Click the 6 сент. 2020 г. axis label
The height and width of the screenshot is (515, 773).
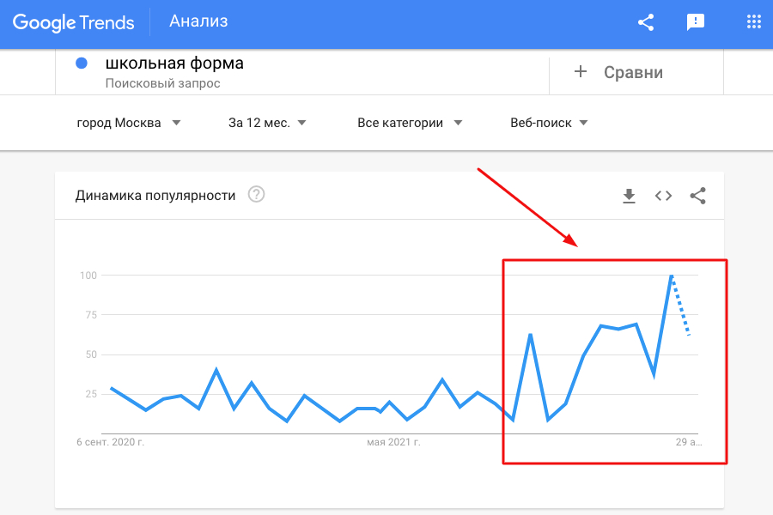point(110,443)
